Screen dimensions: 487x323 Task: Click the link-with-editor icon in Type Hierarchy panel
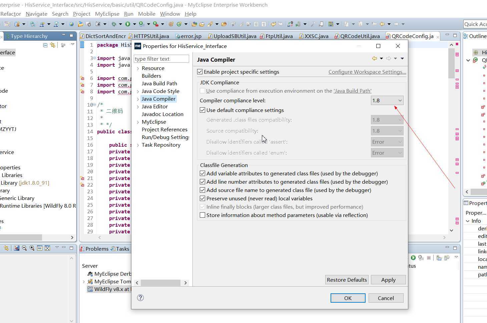52,45
